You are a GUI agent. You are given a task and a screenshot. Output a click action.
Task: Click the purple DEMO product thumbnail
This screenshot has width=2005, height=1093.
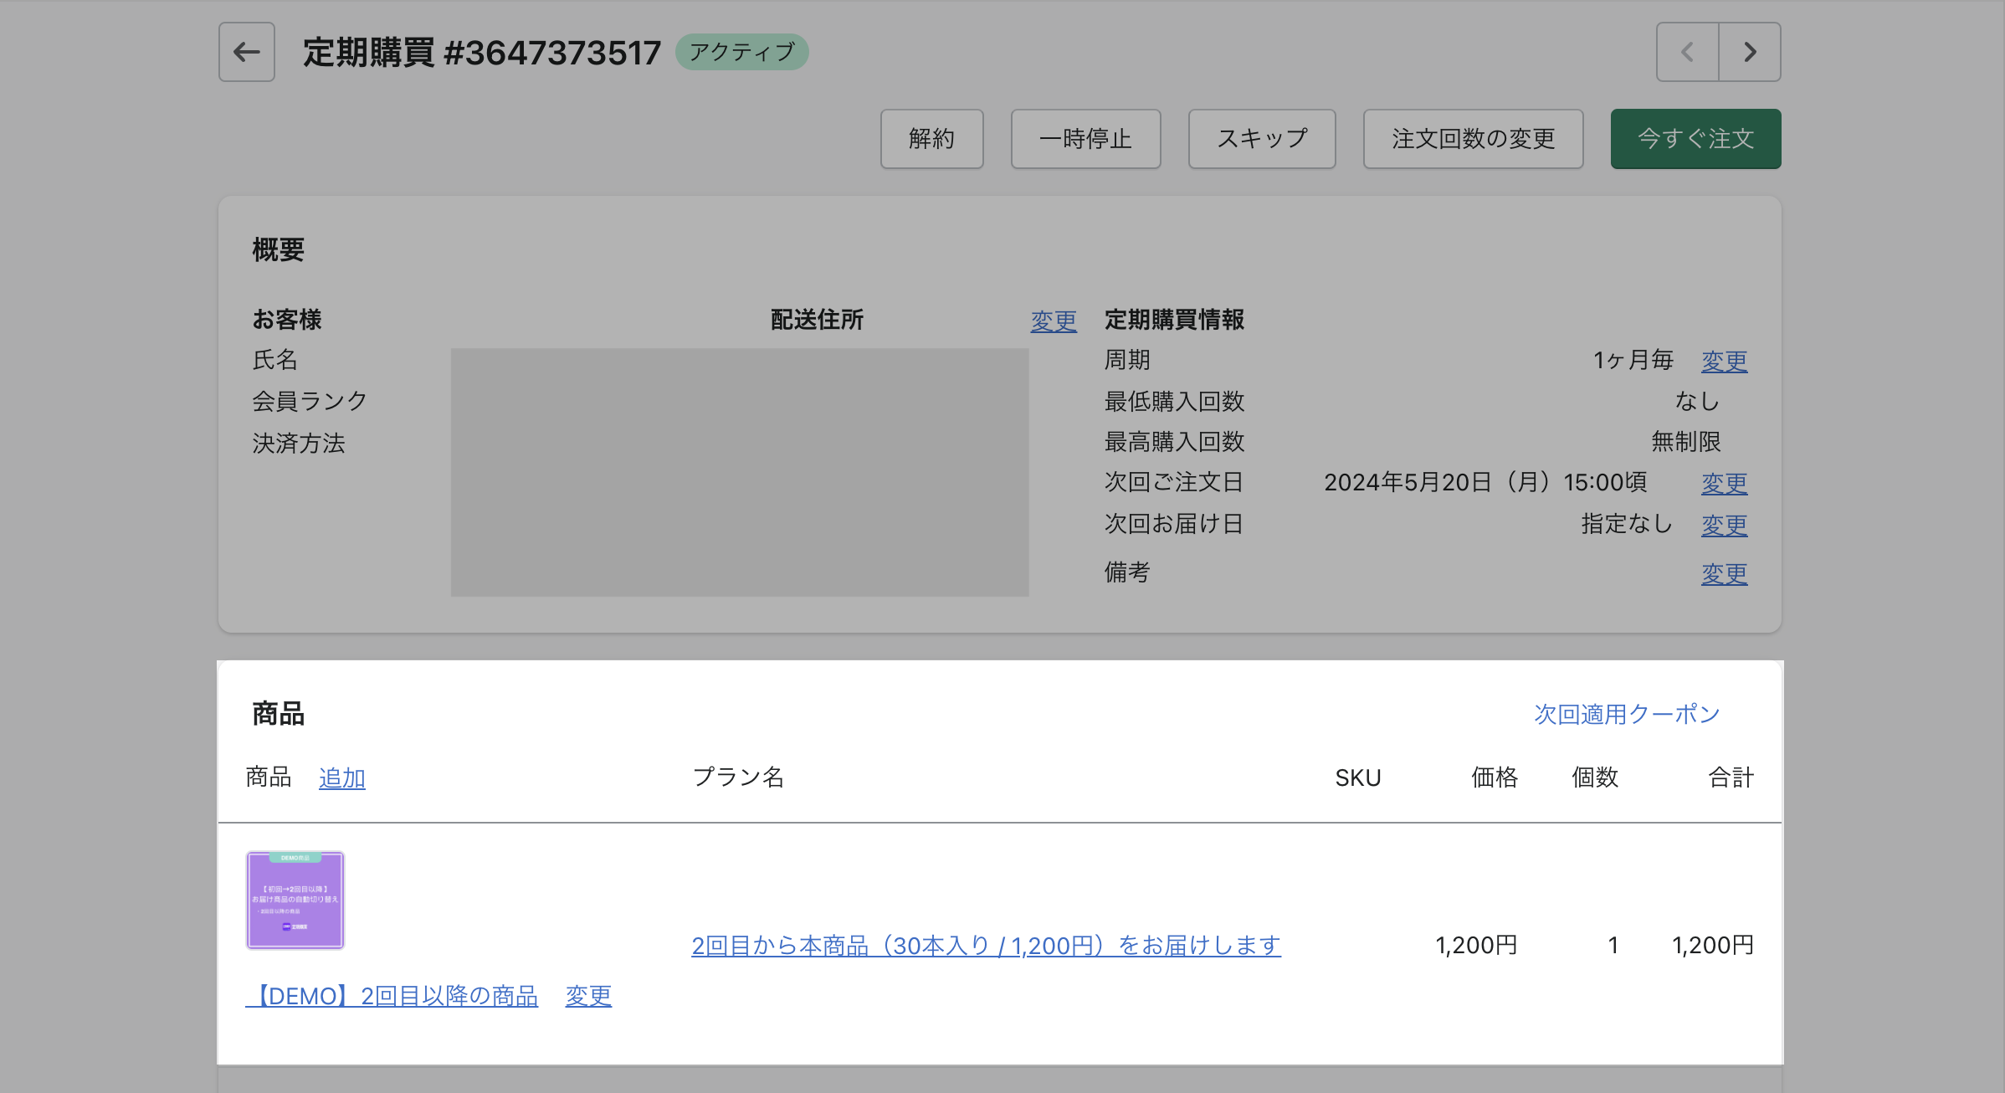click(x=295, y=901)
